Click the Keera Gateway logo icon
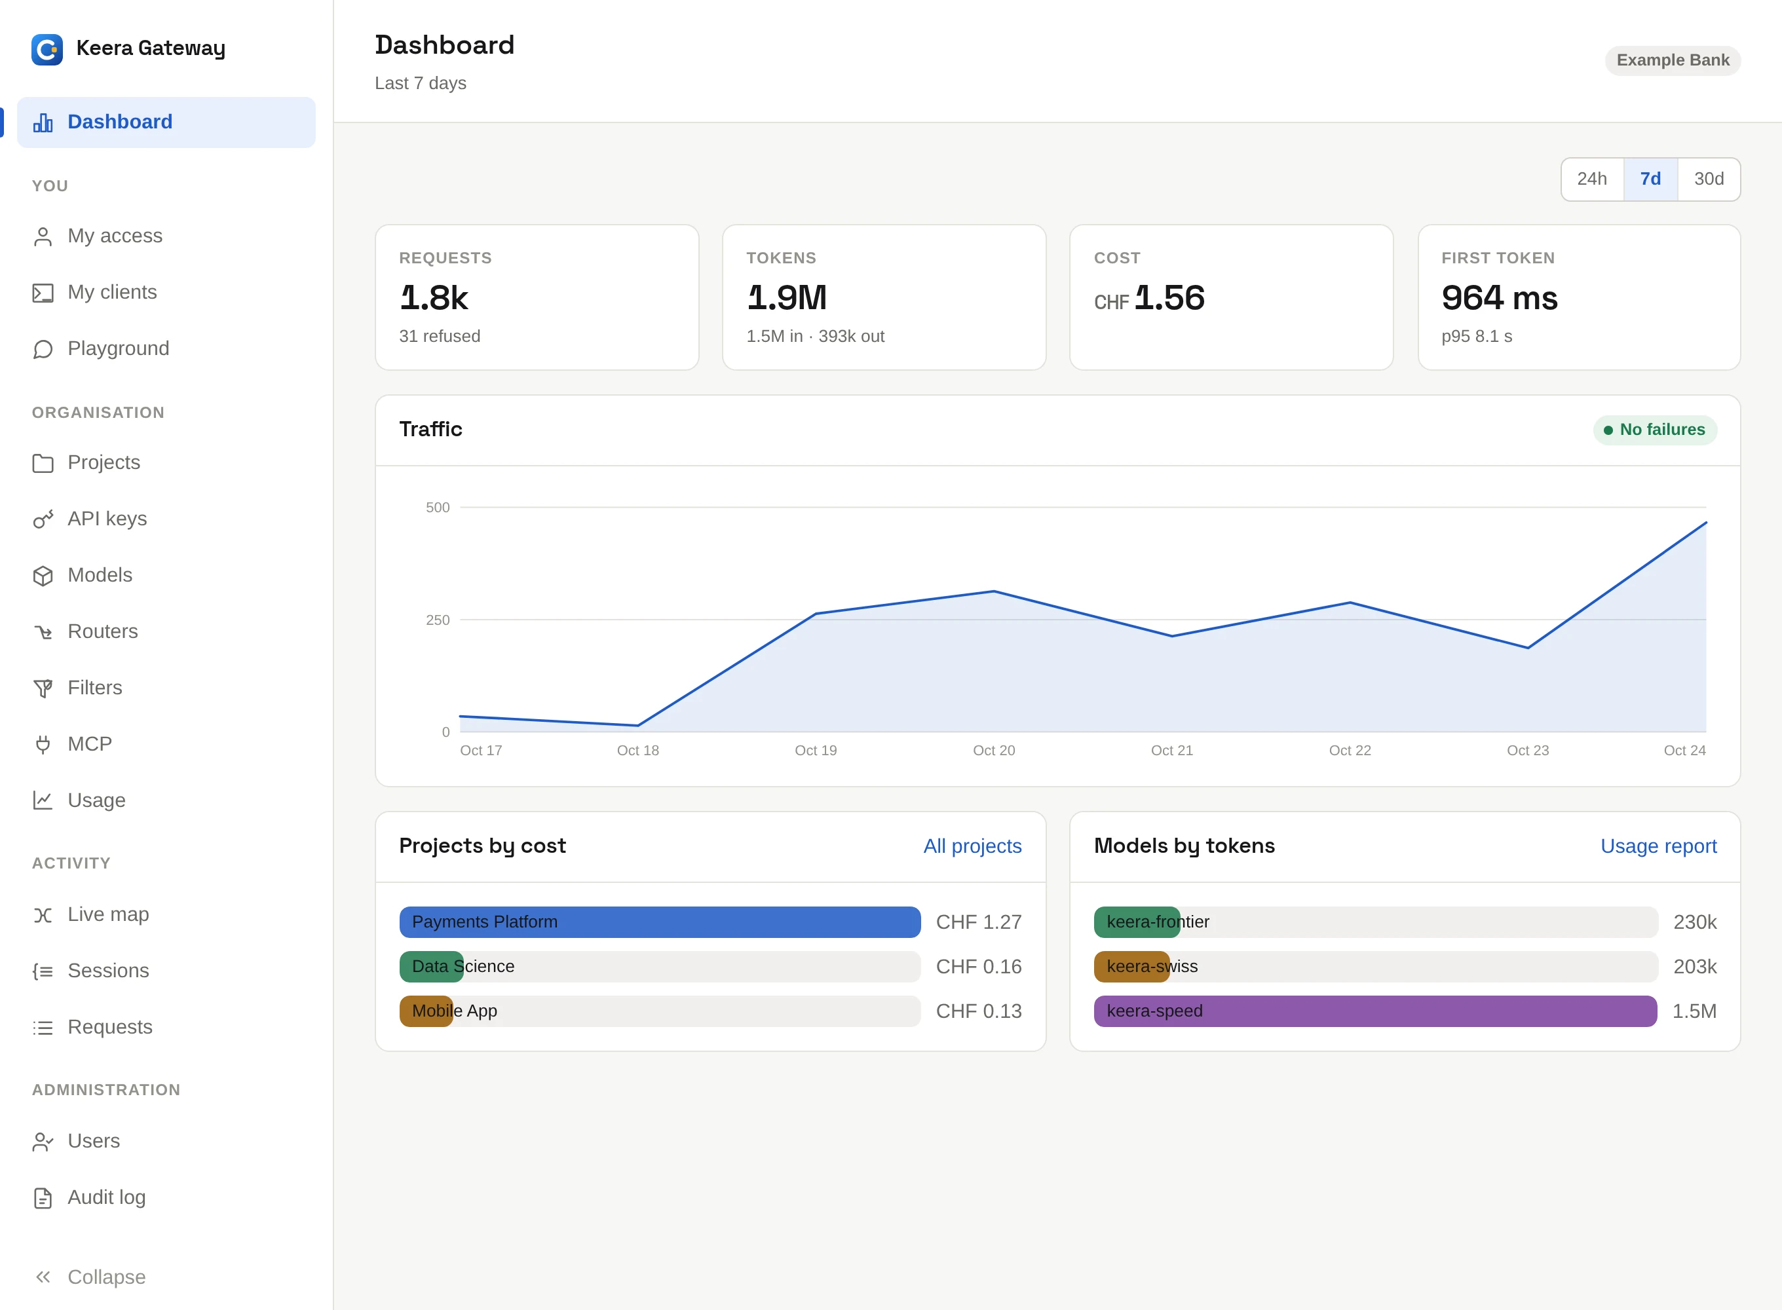 pyautogui.click(x=47, y=49)
